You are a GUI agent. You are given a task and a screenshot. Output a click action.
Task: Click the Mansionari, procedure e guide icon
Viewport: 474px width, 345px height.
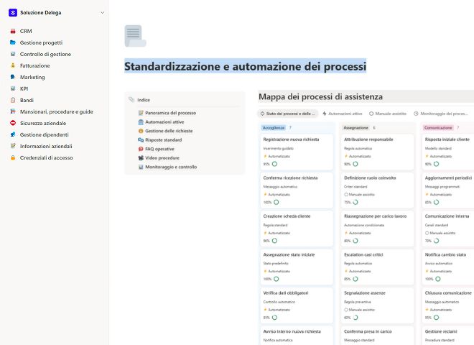coord(13,111)
